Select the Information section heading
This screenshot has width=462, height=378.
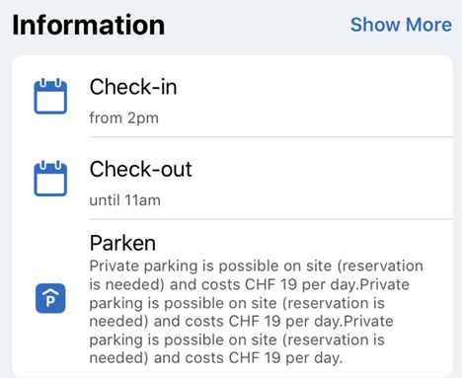[x=89, y=25]
